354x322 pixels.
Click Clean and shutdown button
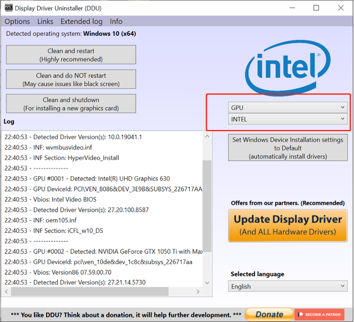[71, 104]
